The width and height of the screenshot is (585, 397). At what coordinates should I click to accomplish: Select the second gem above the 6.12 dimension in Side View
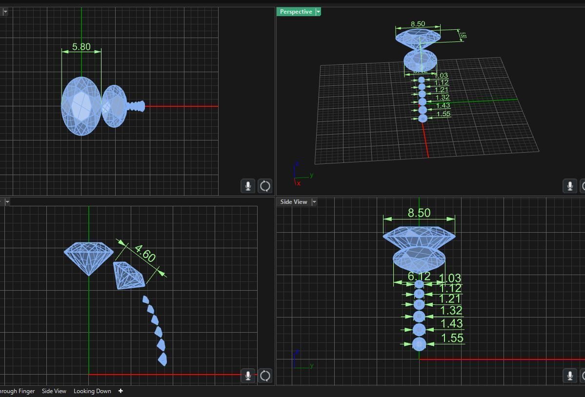tap(419, 259)
